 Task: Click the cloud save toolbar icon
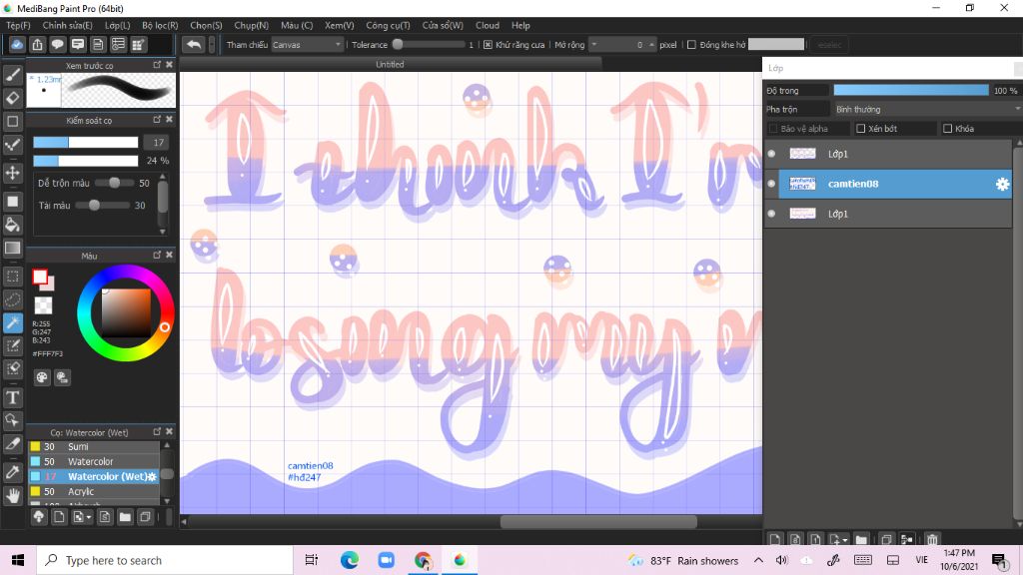[x=17, y=44]
